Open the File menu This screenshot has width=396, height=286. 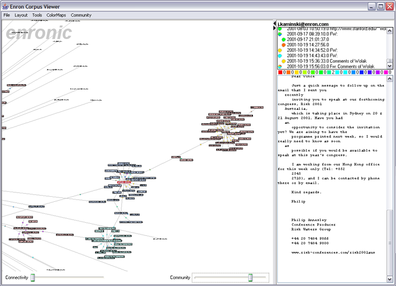tap(7, 15)
